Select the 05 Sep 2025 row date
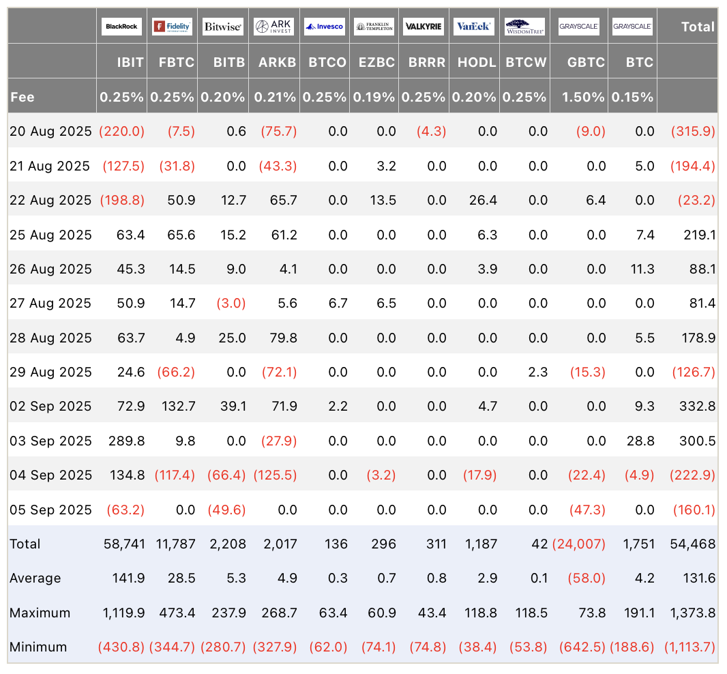Viewport: 727px width, 674px height. point(50,510)
